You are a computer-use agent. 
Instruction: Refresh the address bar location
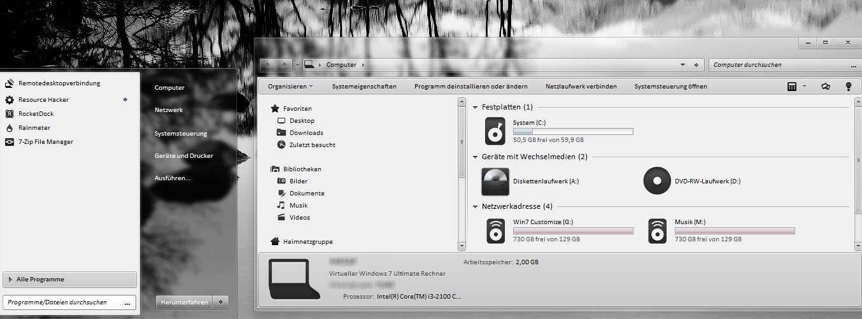point(695,65)
